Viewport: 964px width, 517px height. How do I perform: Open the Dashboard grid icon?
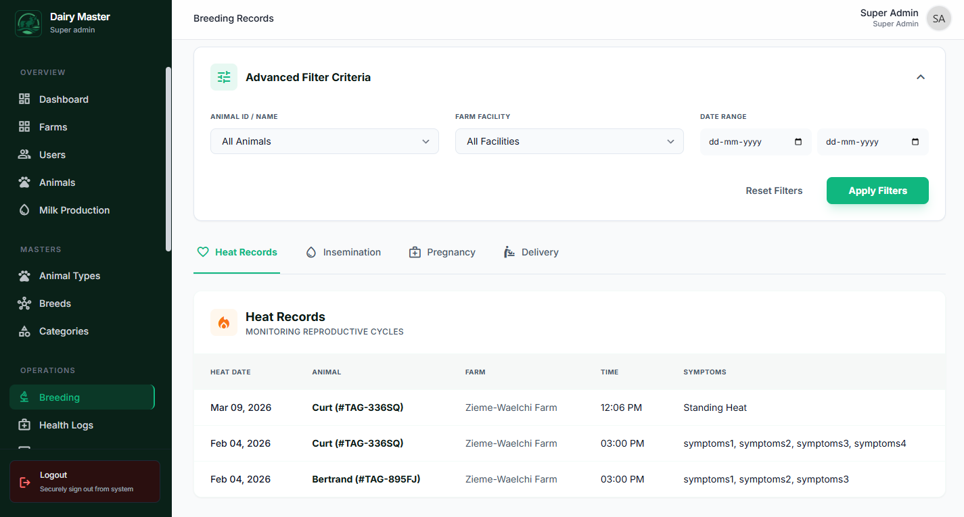[x=24, y=99]
